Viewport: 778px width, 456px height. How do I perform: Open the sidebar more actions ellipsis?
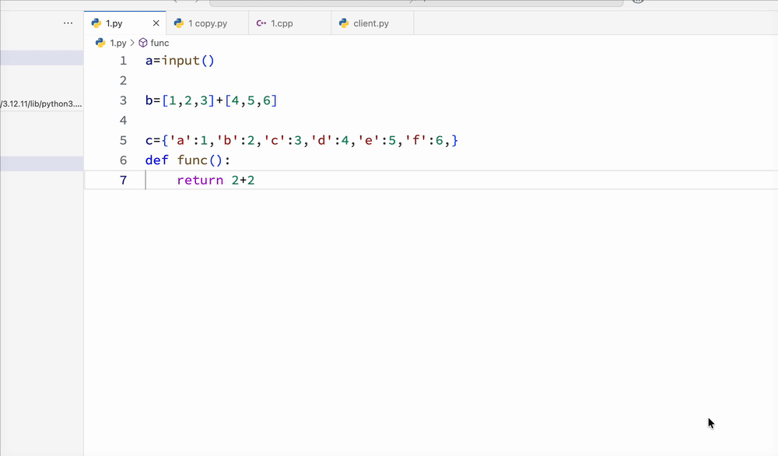pyautogui.click(x=68, y=23)
